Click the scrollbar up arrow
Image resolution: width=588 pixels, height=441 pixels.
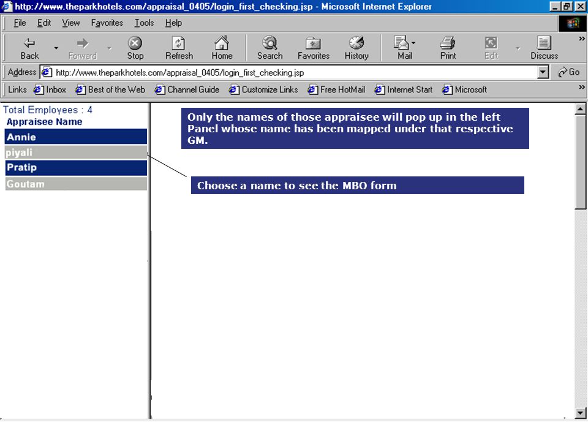click(x=580, y=109)
